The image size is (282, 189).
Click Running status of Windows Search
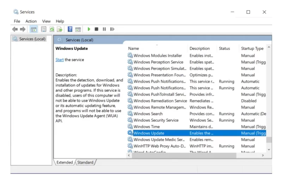click(x=226, y=113)
